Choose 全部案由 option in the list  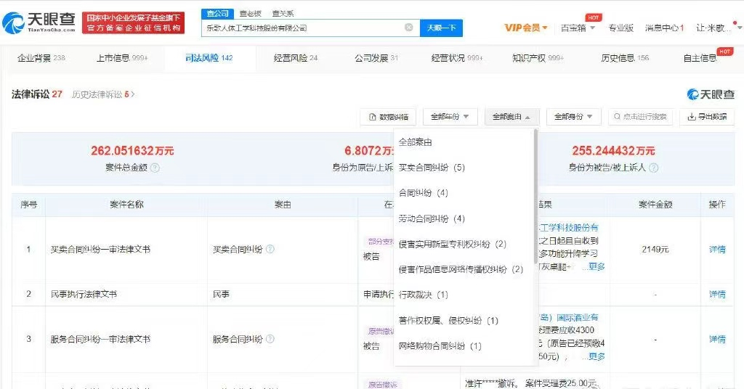pyautogui.click(x=415, y=142)
